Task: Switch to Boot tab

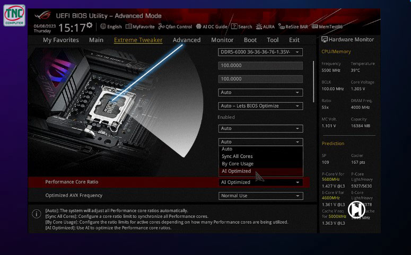Action: (250, 40)
